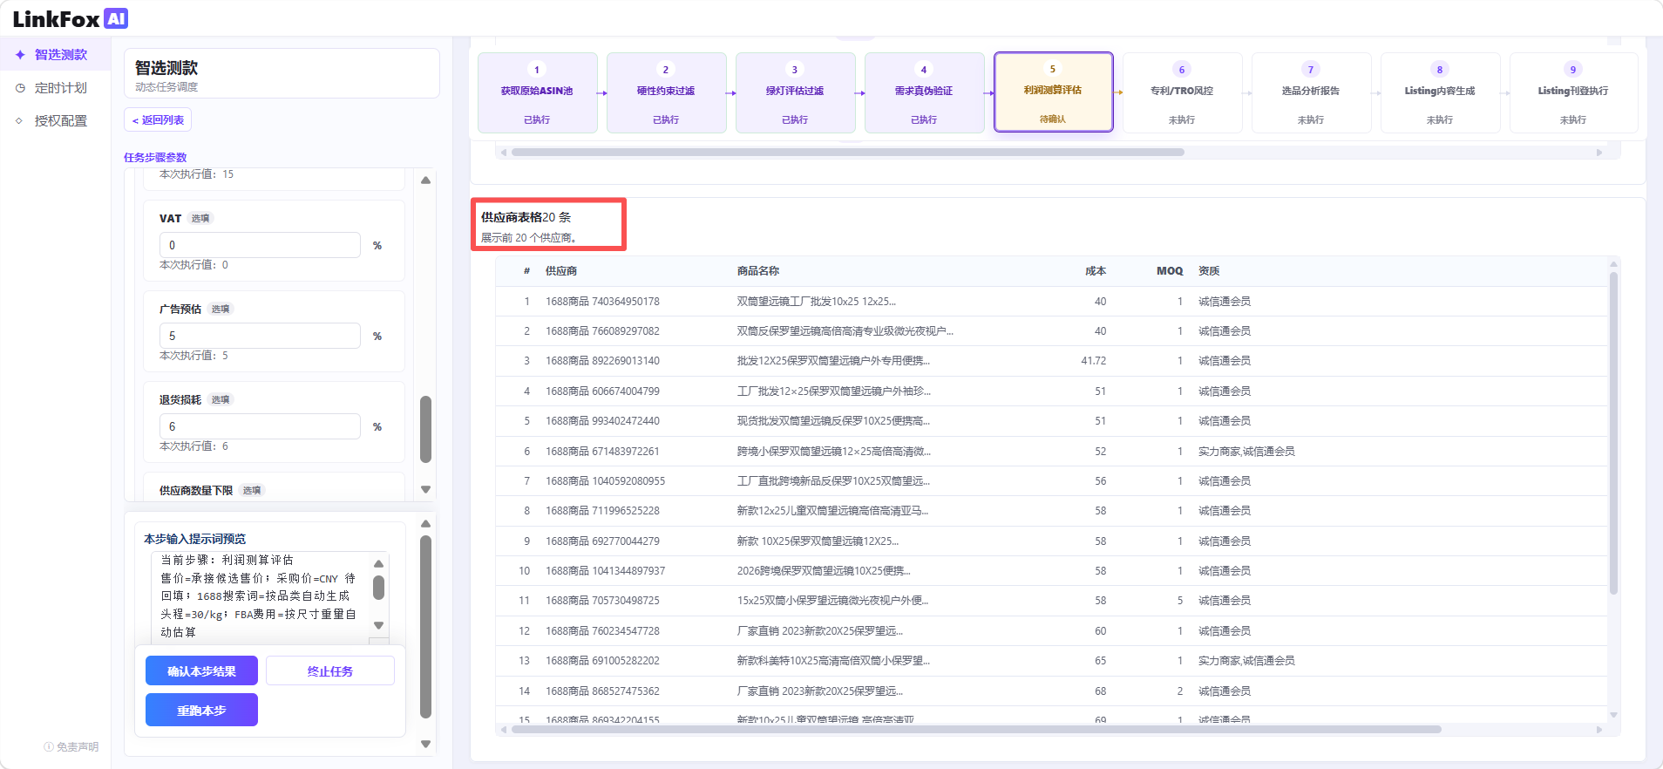The height and width of the screenshot is (769, 1663).
Task: Click supplier 1688商品 993402472440
Action: (x=602, y=421)
